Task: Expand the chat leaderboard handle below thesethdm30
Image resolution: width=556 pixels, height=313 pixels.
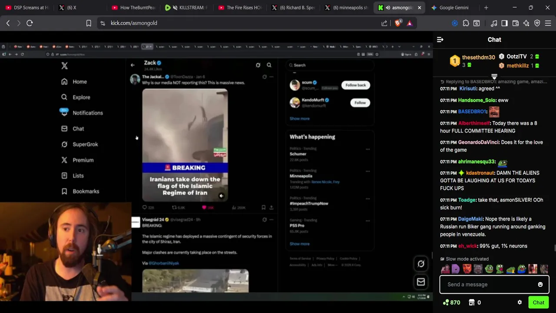Action: click(x=494, y=77)
